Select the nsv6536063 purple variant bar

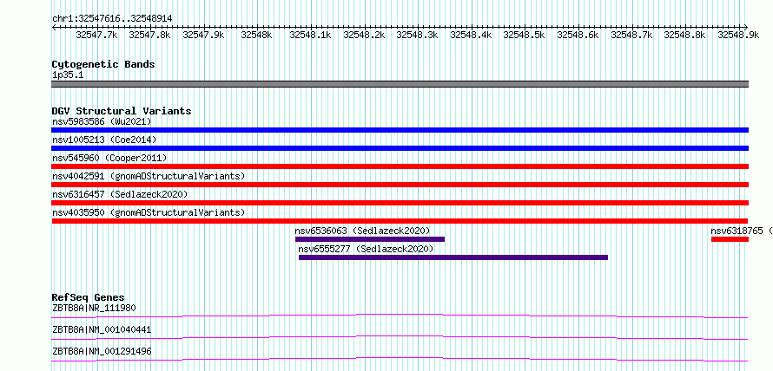370,239
